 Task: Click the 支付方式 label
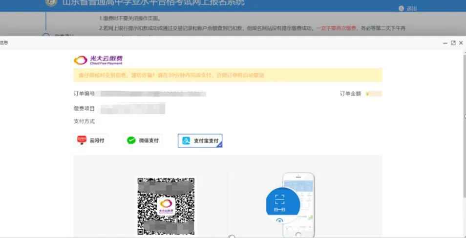[x=84, y=121]
